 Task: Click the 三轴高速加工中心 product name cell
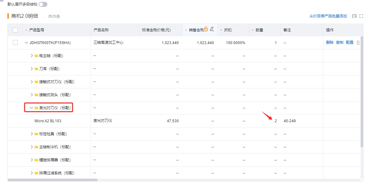click(x=108, y=42)
